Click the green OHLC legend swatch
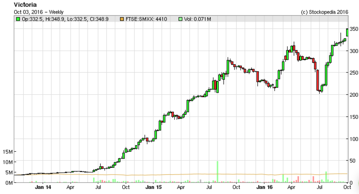The image size is (359, 194). click(x=18, y=19)
